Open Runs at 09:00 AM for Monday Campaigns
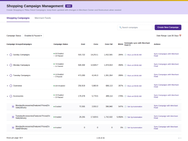Screen dimensions: 188x141 pyautogui.click(x=134, y=65)
